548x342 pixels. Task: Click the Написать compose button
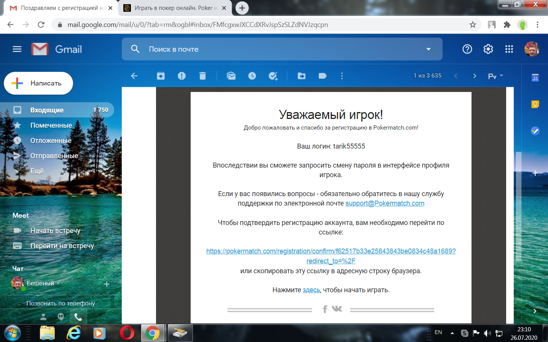pyautogui.click(x=38, y=83)
